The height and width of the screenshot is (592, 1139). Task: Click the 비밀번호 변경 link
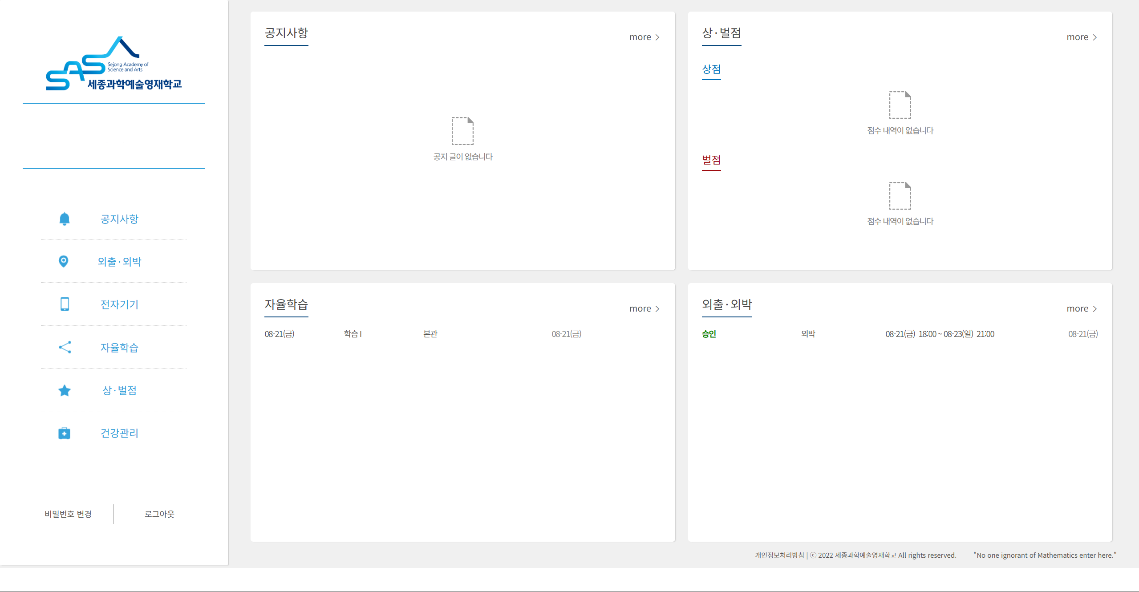click(68, 514)
